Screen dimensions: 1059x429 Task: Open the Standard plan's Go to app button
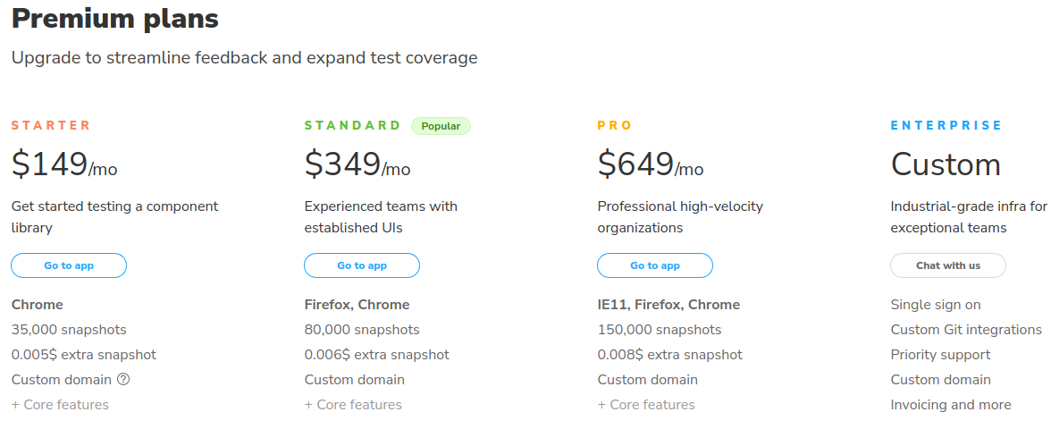click(x=362, y=265)
